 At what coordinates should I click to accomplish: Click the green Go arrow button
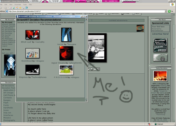(x=169, y=11)
